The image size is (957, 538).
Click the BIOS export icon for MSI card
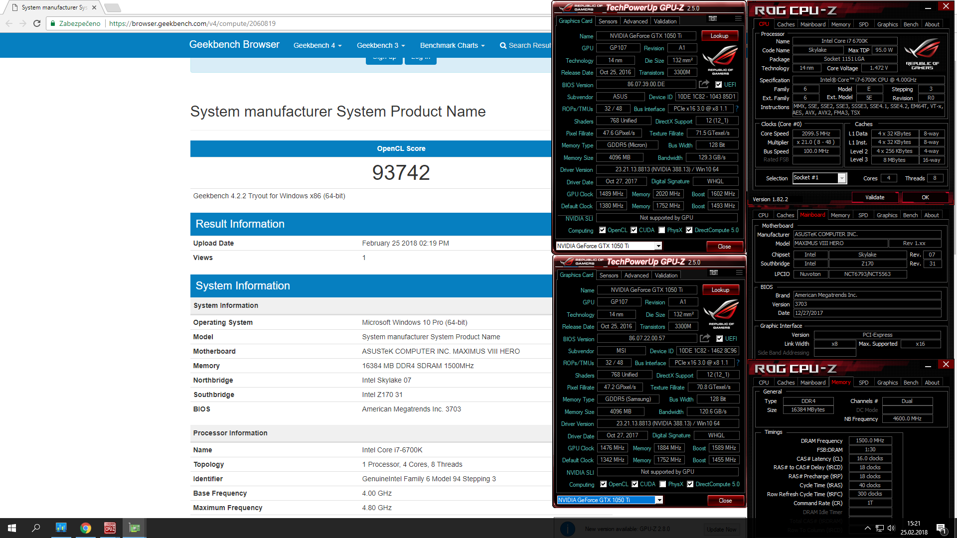pyautogui.click(x=705, y=338)
